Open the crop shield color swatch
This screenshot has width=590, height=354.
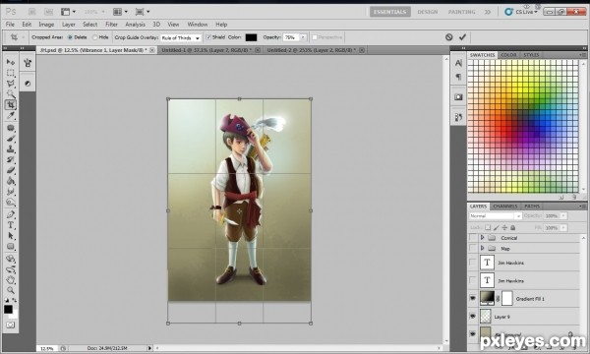coord(251,37)
